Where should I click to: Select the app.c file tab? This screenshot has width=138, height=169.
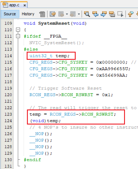[x=14, y=5]
